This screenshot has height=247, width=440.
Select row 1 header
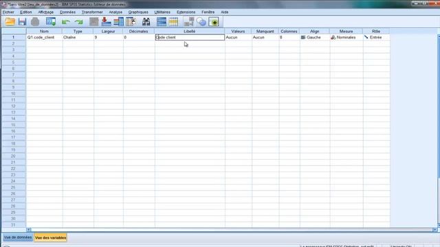[x=14, y=37]
